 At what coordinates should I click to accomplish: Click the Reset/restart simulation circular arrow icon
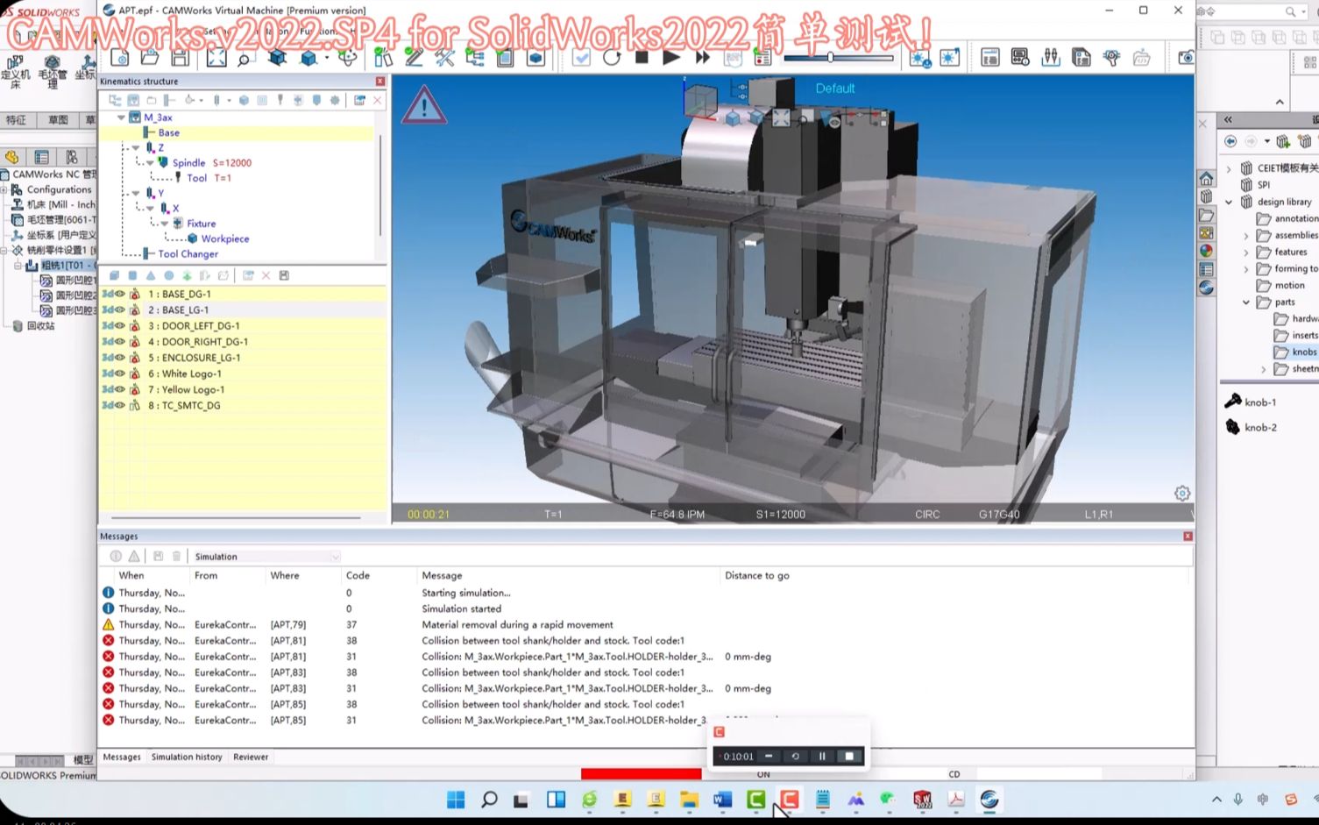(x=612, y=58)
